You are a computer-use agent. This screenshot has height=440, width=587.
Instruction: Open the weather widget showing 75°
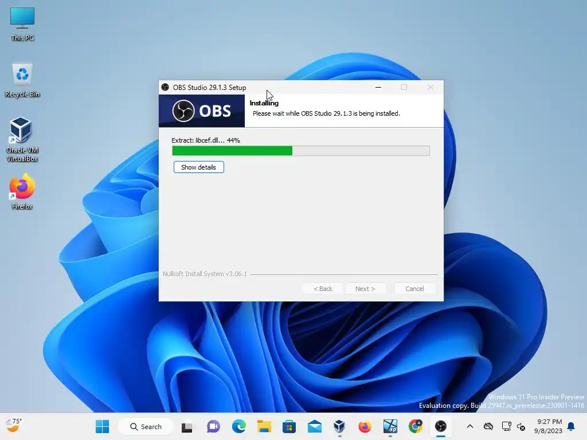point(14,425)
